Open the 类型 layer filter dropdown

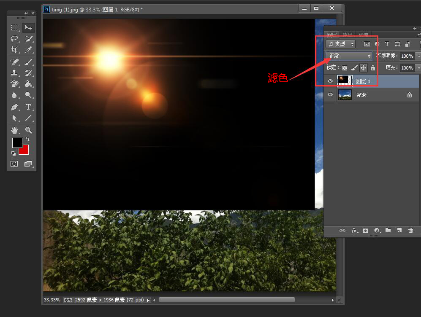tap(340, 44)
